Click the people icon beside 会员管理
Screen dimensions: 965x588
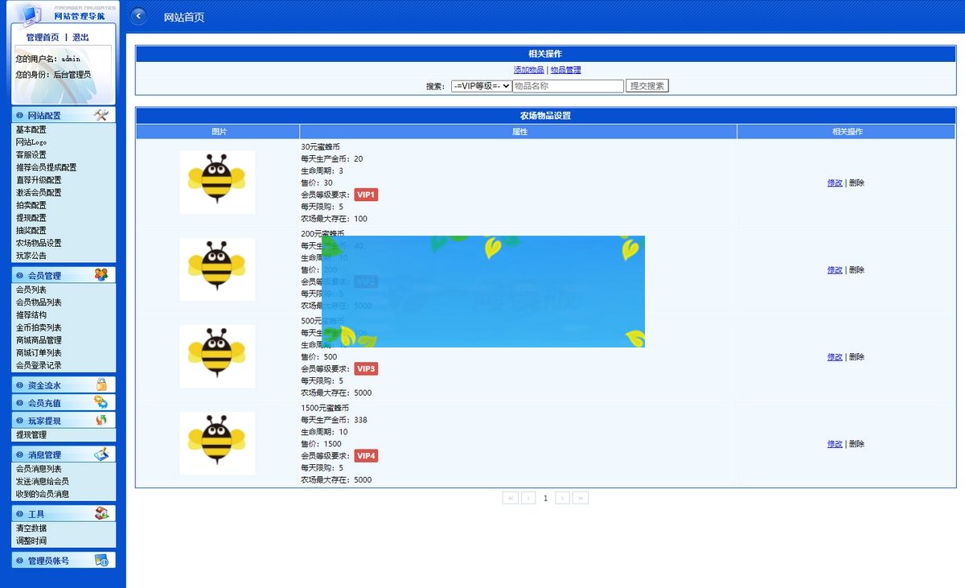coord(101,275)
